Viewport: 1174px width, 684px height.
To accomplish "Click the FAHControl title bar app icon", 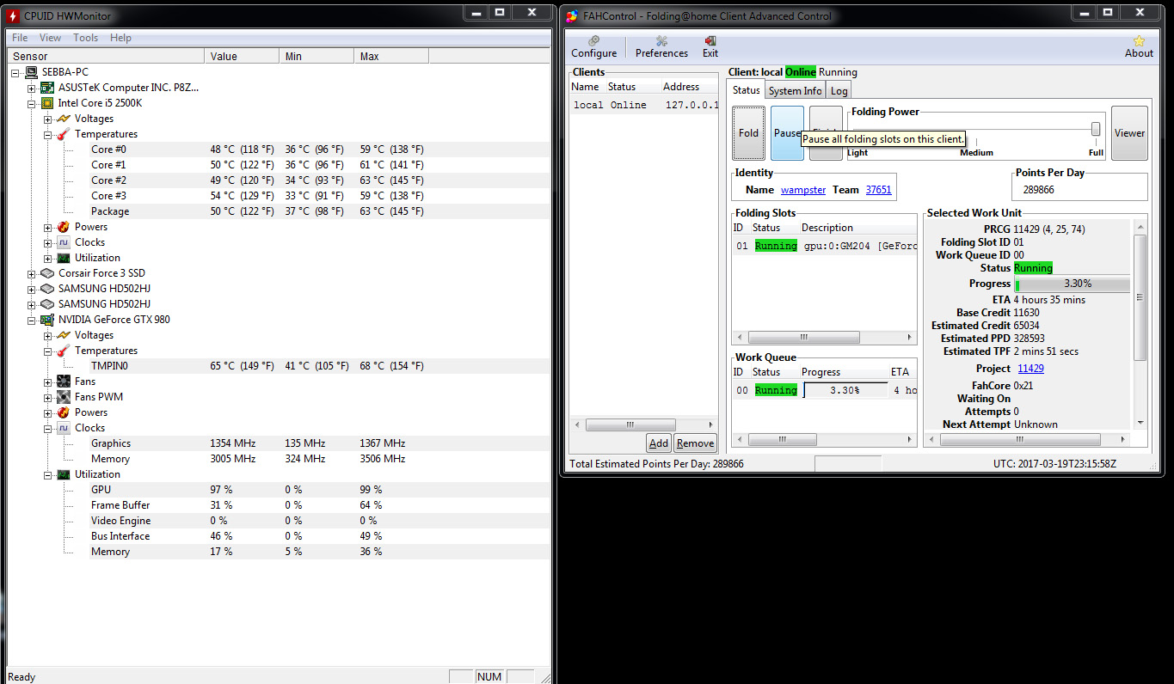I will coord(573,15).
